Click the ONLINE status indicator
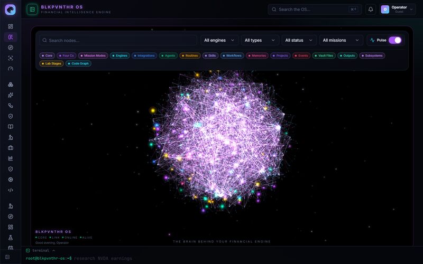 point(70,238)
